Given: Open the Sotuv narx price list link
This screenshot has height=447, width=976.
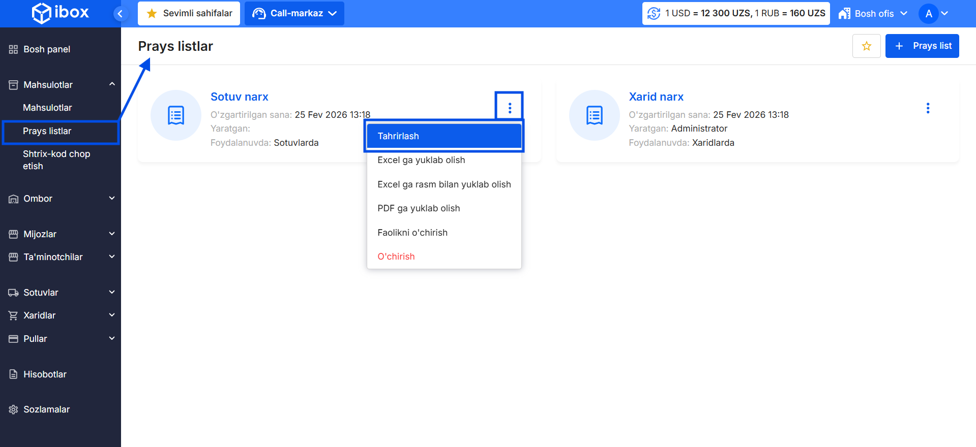Looking at the screenshot, I should 239,97.
